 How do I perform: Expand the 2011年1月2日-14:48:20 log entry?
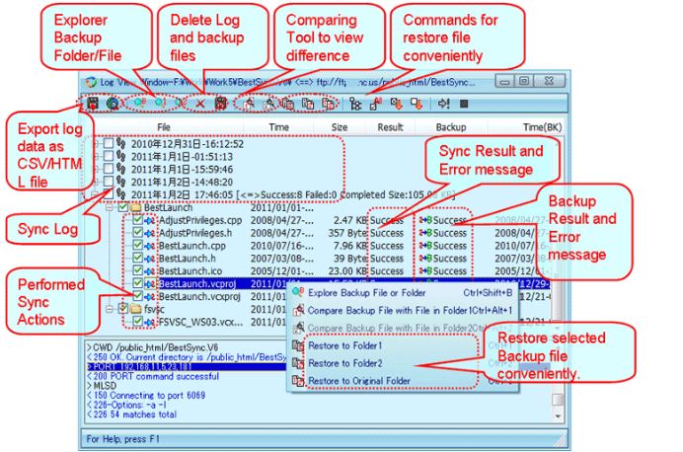[x=96, y=183]
